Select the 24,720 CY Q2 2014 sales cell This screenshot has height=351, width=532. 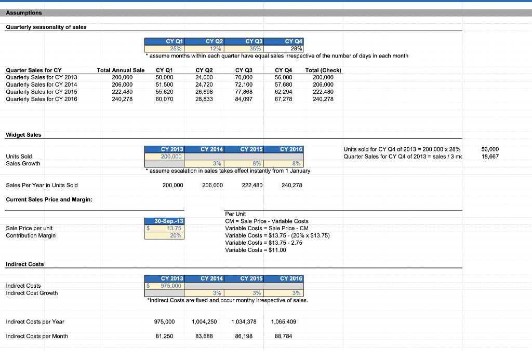pos(204,85)
